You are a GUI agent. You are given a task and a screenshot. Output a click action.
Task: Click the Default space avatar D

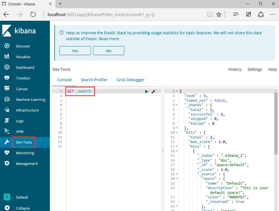[7, 197]
